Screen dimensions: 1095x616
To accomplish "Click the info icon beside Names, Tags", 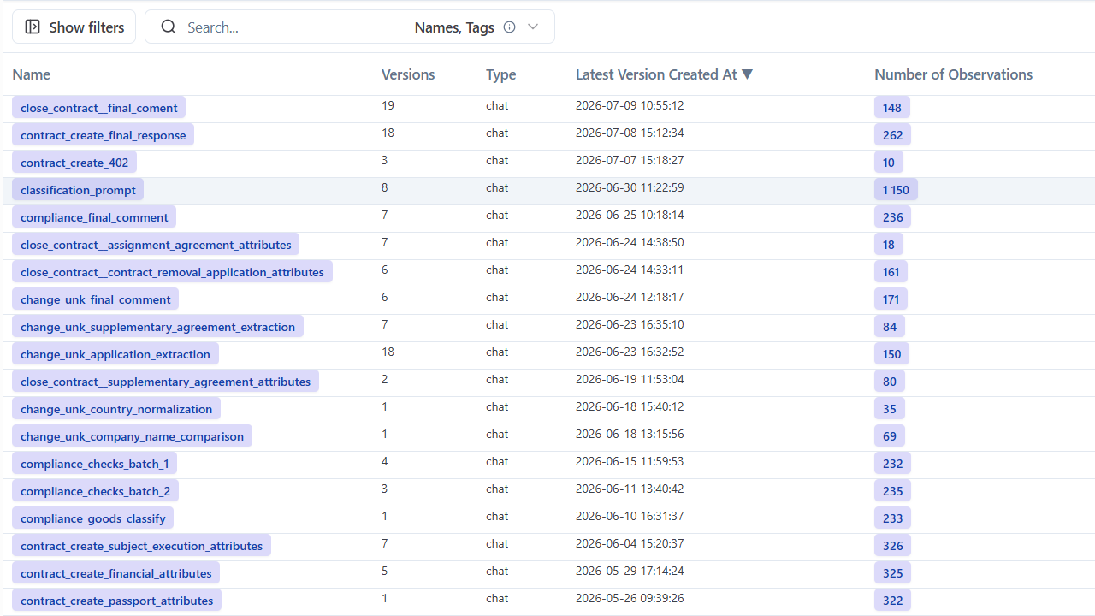I will [510, 27].
